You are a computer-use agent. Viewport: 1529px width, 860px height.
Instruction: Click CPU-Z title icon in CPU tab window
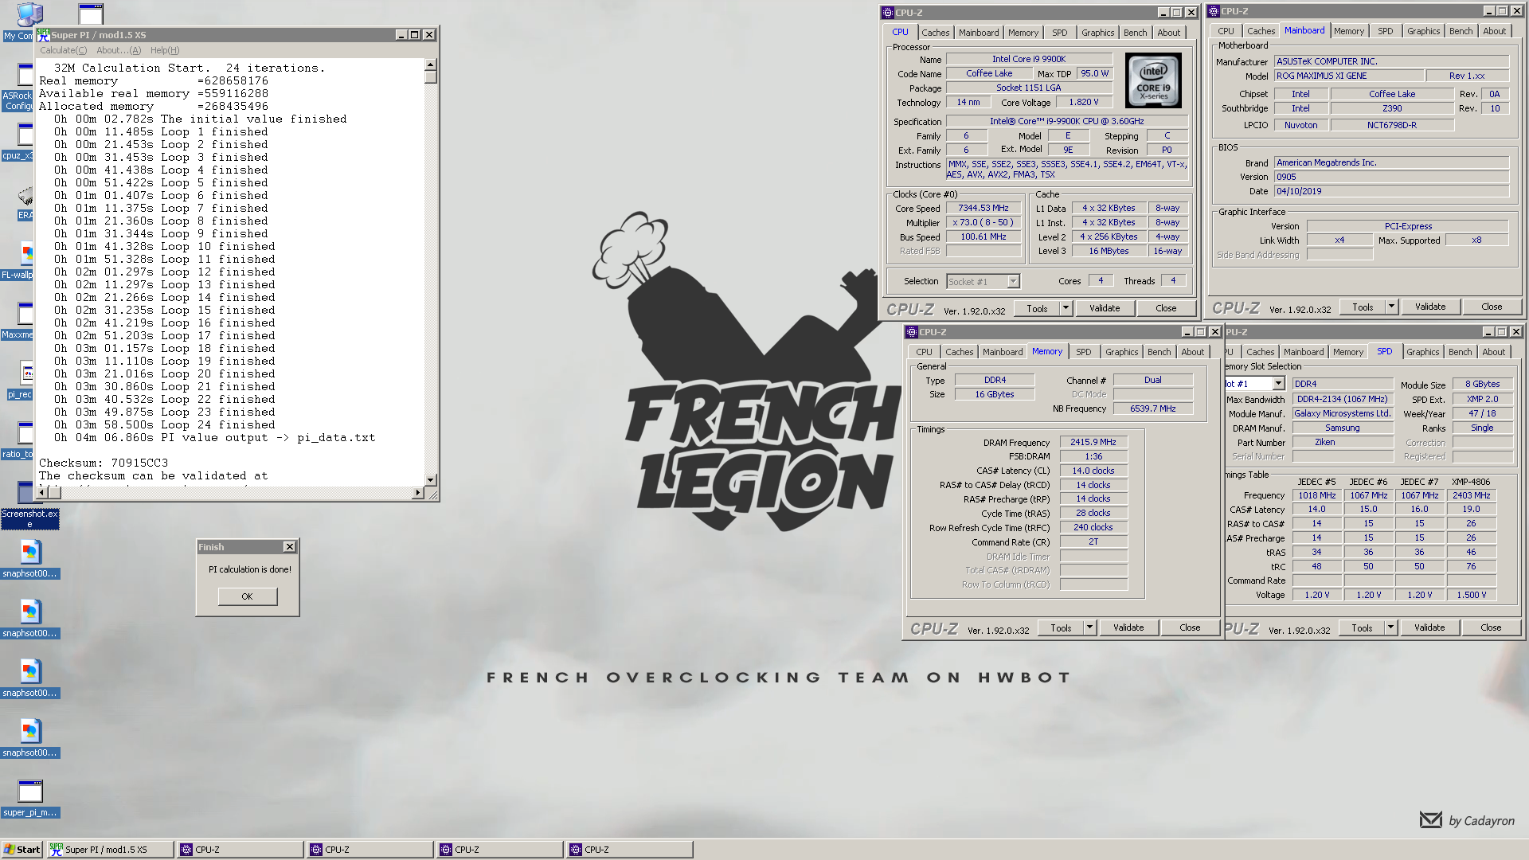click(x=888, y=13)
